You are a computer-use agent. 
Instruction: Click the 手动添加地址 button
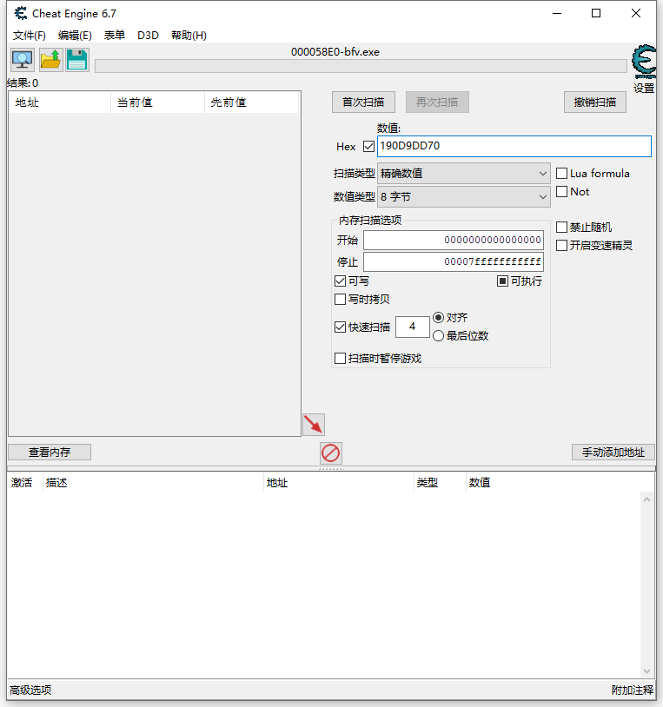pos(613,453)
